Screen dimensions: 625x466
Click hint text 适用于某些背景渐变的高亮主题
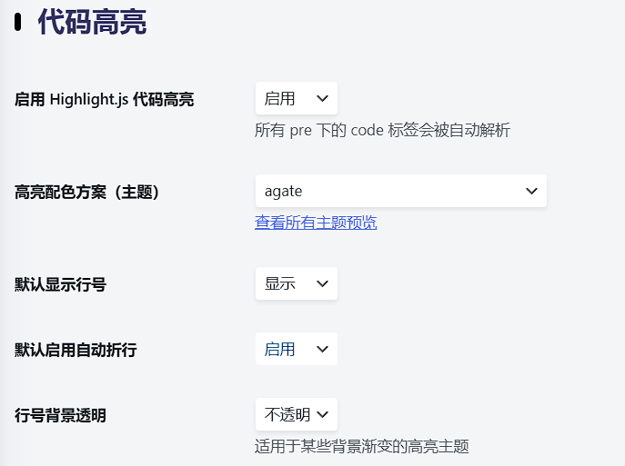(362, 446)
